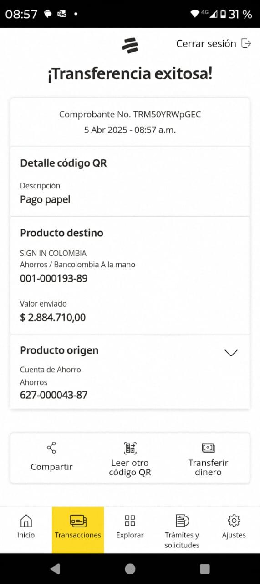Tap the Compartir button label

click(x=51, y=467)
